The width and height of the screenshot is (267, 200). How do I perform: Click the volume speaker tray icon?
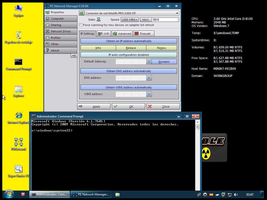point(236,195)
